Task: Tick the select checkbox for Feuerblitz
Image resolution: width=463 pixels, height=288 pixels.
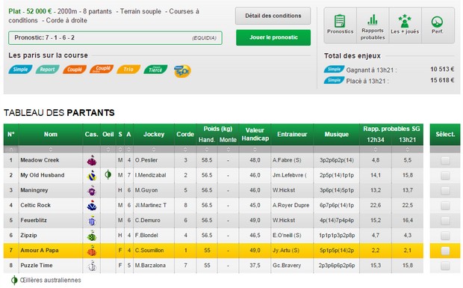Action: coord(445,221)
